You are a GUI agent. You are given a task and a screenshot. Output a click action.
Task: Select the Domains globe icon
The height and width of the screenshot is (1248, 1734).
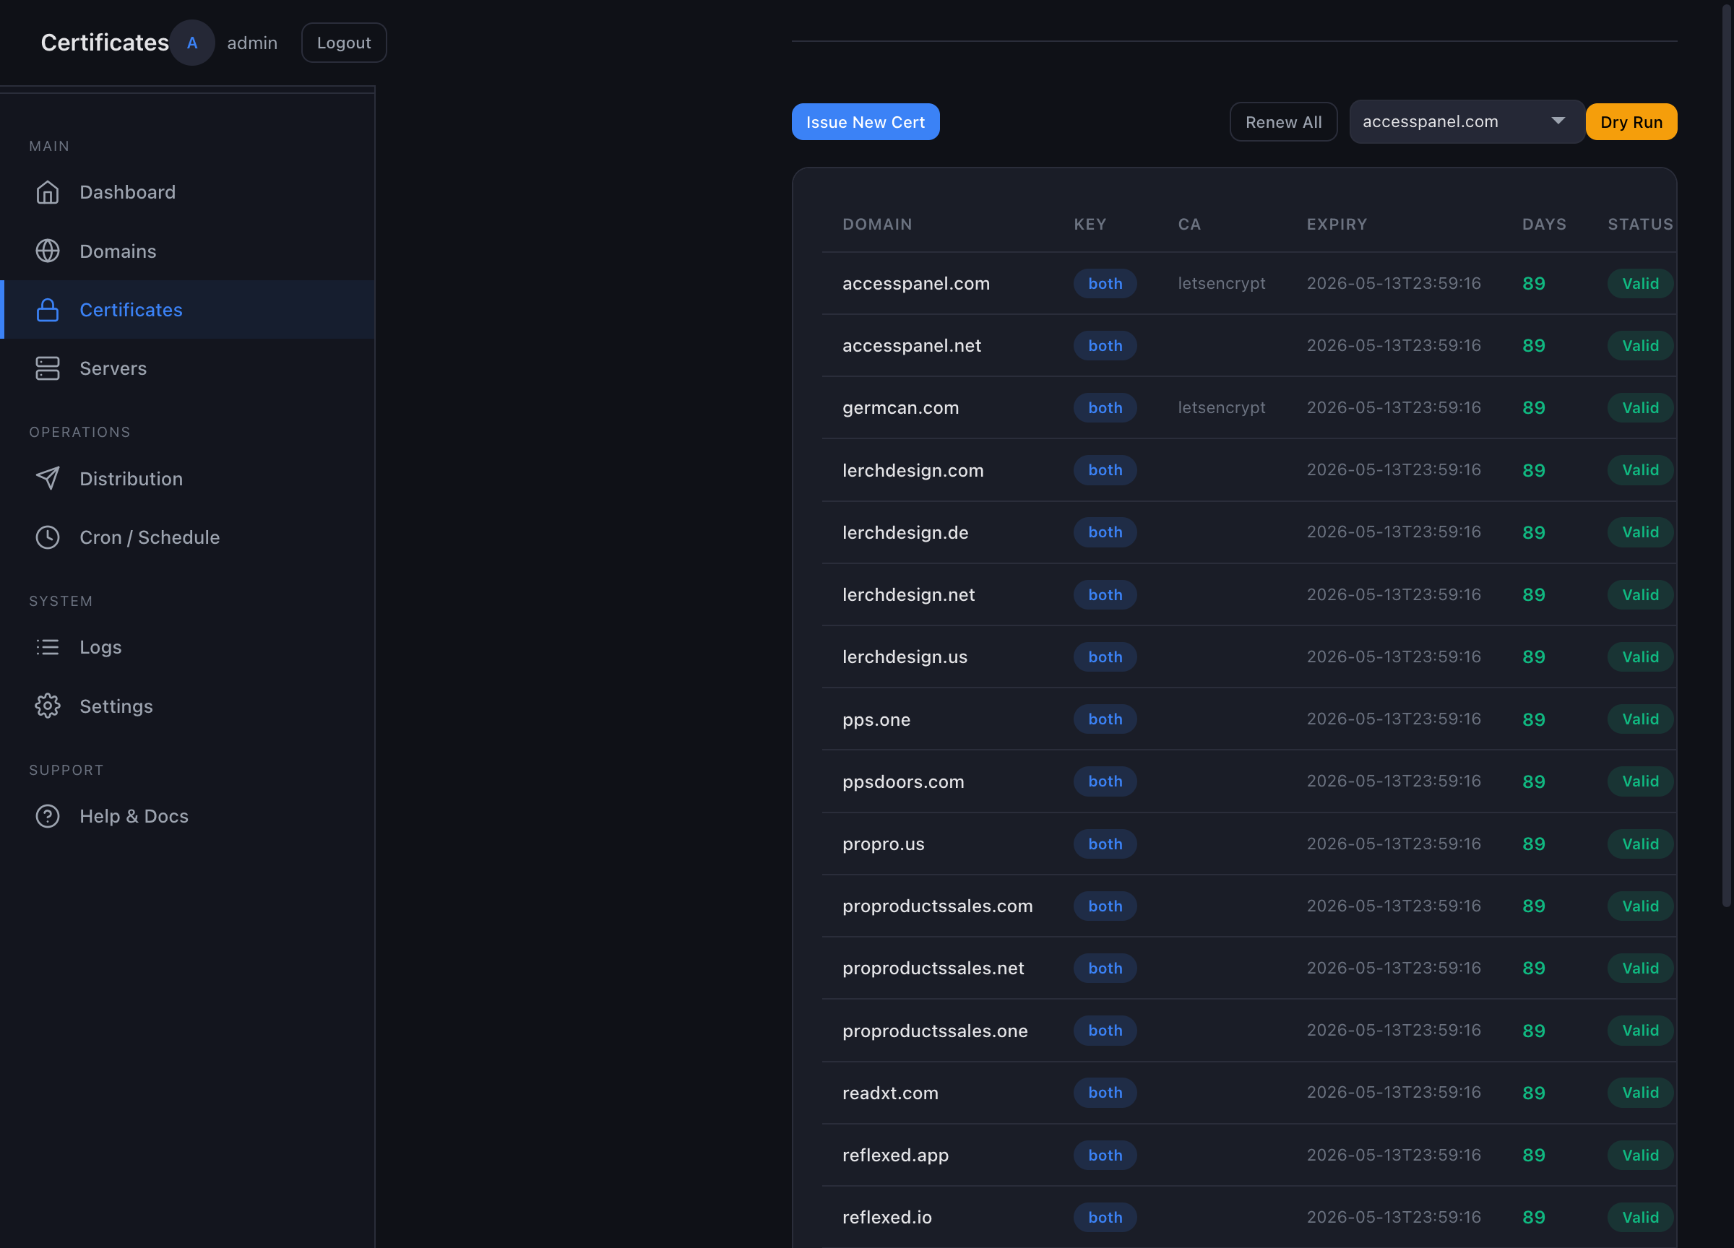(x=48, y=251)
